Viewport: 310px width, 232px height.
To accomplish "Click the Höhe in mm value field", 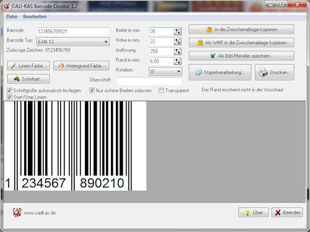I will coord(161,42).
